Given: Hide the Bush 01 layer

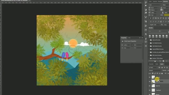Looking at the screenshot, I should tap(150, 86).
